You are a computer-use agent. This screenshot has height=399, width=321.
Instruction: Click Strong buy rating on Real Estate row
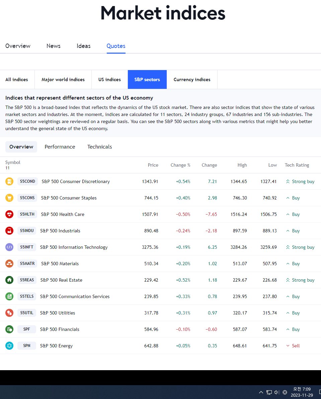300,280
